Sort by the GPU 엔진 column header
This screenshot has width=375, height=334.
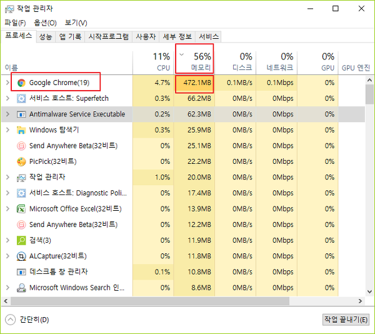click(356, 62)
